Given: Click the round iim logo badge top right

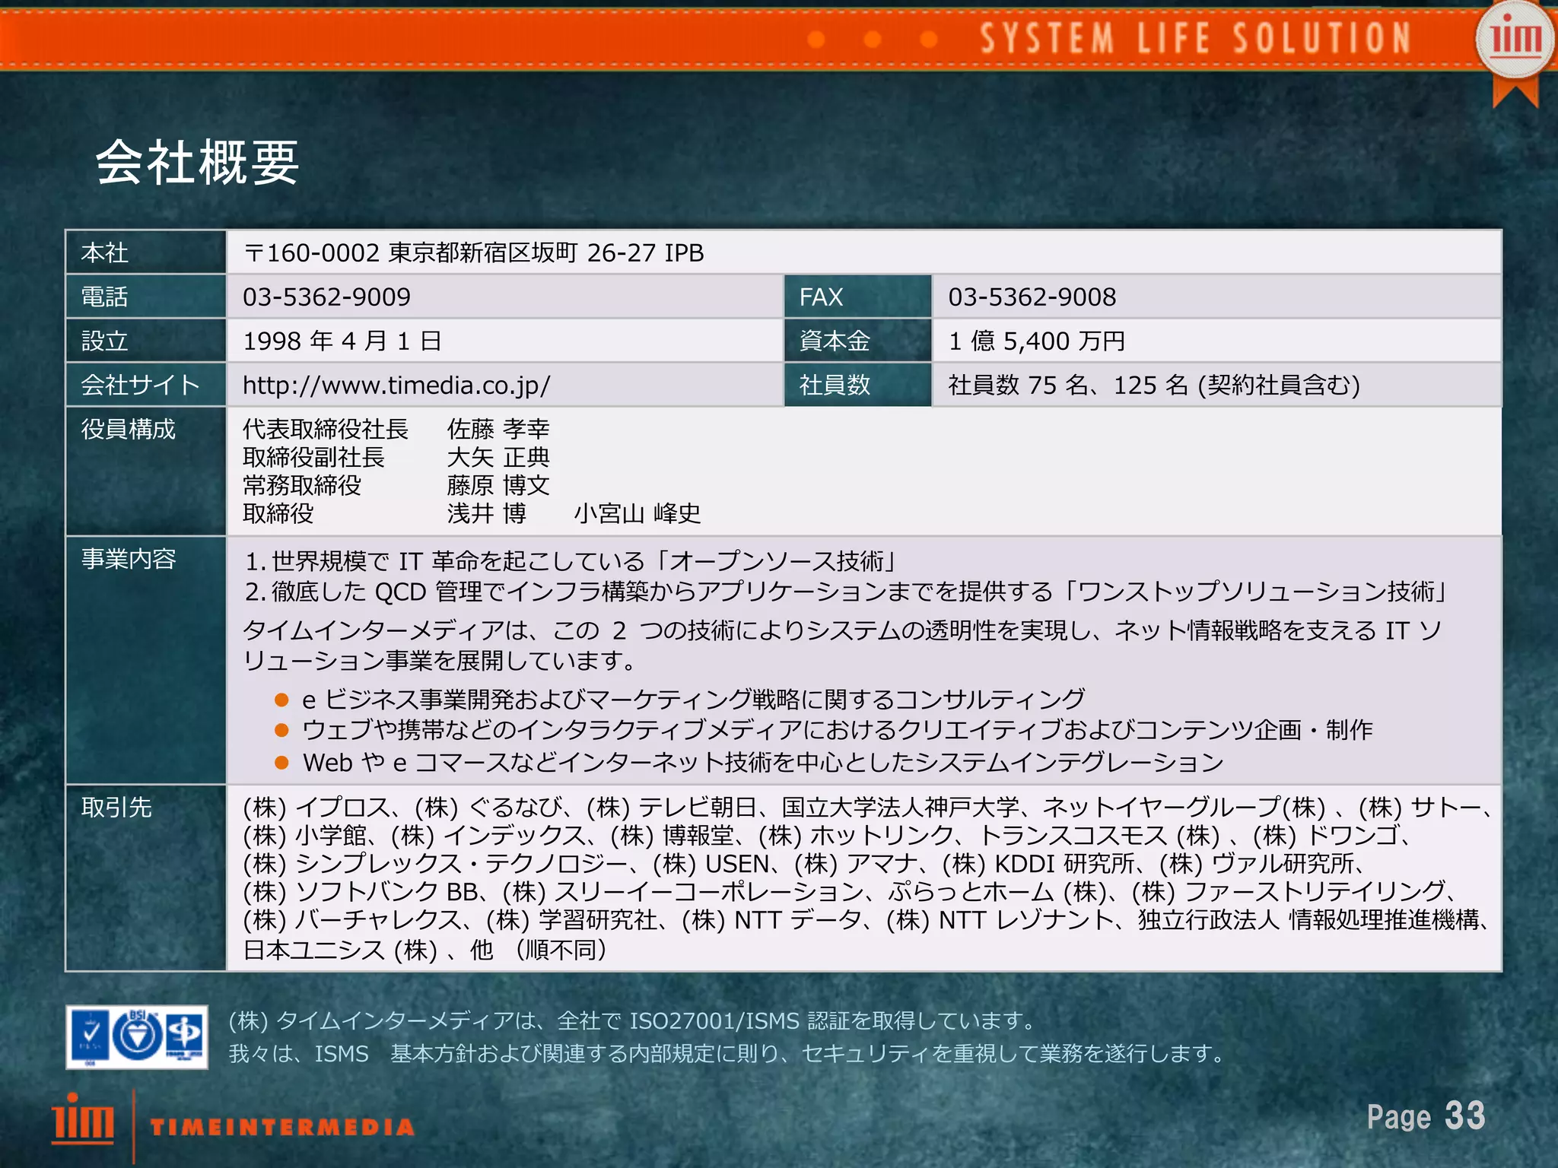Looking at the screenshot, I should (1515, 40).
